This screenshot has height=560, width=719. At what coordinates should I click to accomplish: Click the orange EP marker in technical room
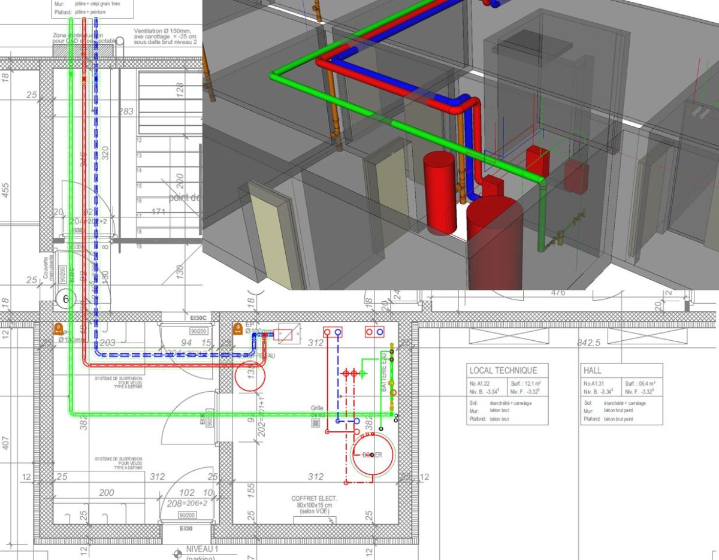[x=237, y=328]
